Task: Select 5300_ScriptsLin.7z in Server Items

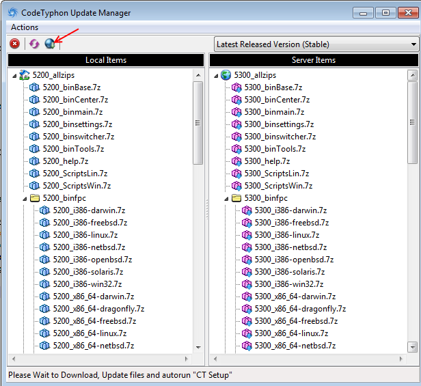Action: point(277,174)
